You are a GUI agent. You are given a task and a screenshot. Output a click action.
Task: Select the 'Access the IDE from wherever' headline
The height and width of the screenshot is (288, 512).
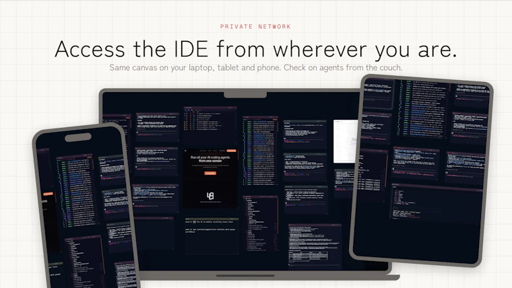pyautogui.click(x=256, y=50)
